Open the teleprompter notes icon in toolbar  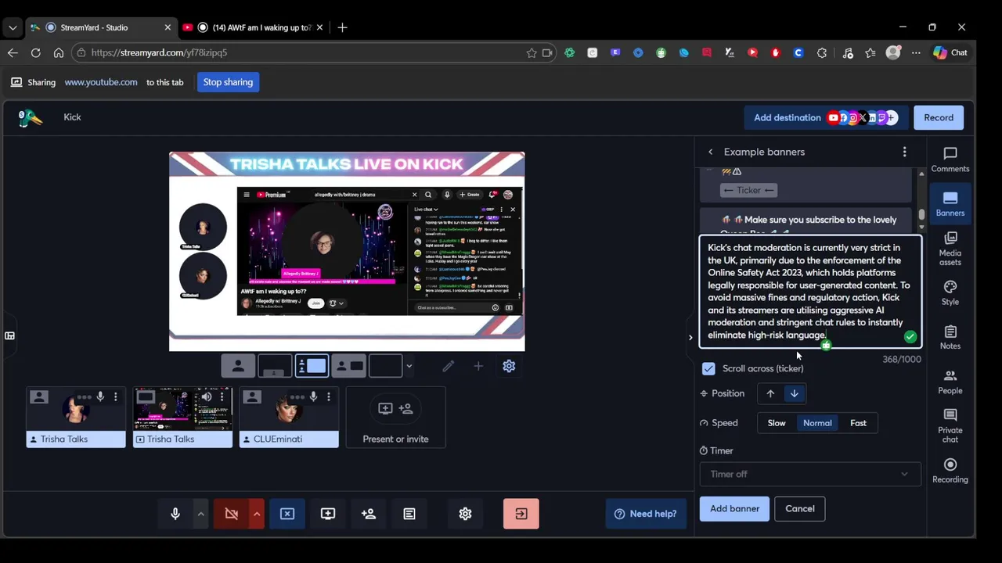coord(409,514)
